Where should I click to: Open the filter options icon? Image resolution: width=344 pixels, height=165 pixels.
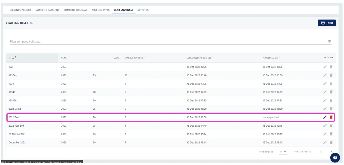[x=329, y=41]
